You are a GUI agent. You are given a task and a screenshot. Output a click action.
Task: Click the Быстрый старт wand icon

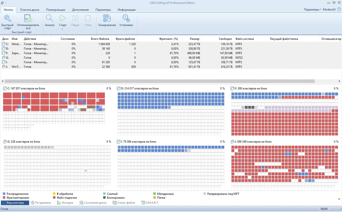(x=7, y=18)
